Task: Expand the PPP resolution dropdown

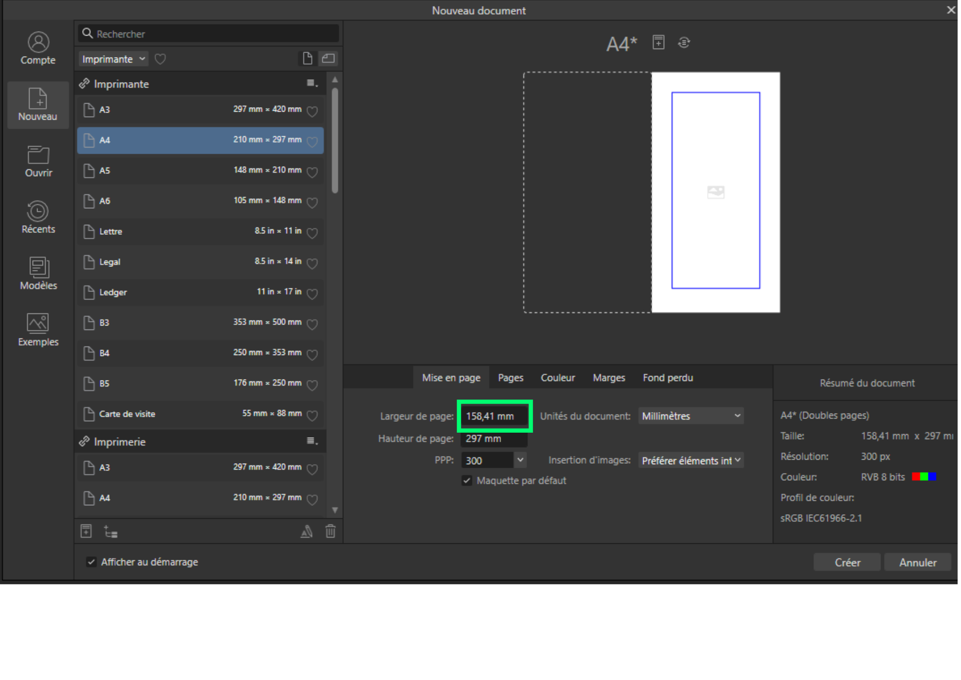Action: (x=521, y=460)
